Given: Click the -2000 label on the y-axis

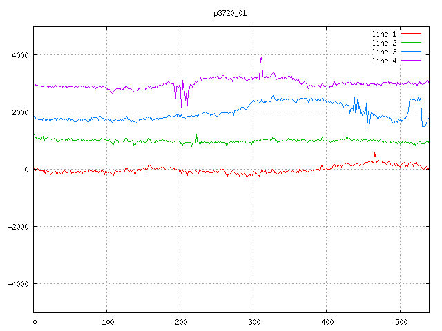Looking at the screenshot, I should [x=17, y=227].
